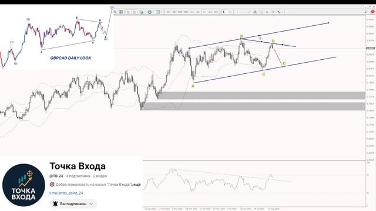Switch chart to M30 timeframe

[186, 12]
